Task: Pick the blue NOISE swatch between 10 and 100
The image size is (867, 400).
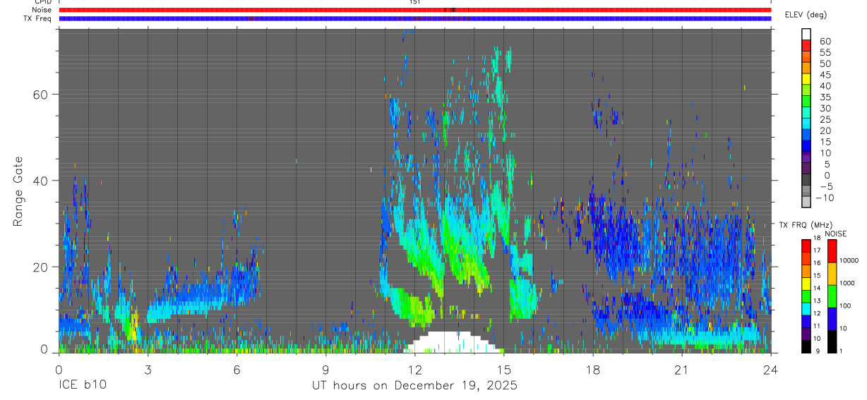Action: (x=832, y=319)
